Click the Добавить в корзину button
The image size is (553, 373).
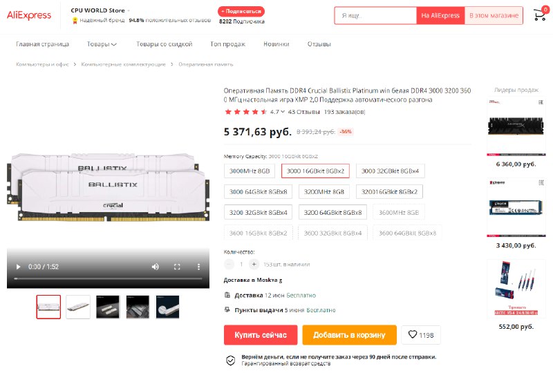[349, 335]
